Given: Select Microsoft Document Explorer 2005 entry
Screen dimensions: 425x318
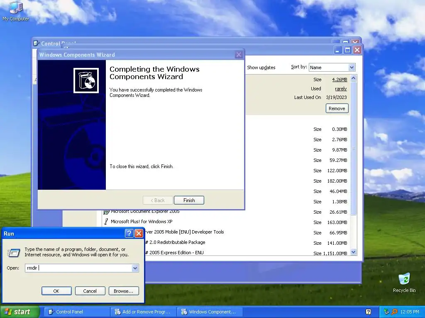Looking at the screenshot, I should (x=145, y=212).
